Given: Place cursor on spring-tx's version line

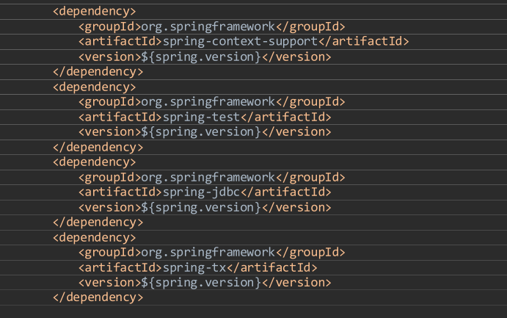Looking at the screenshot, I should [205, 283].
